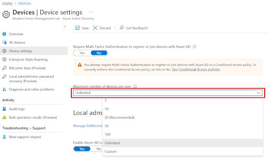Click the All devices monitor icon
The width and height of the screenshot is (268, 162).
[4, 42]
